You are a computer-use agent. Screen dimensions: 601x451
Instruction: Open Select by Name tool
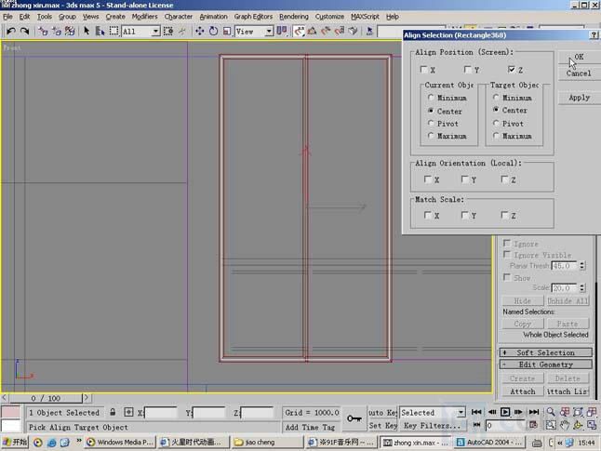pos(100,31)
